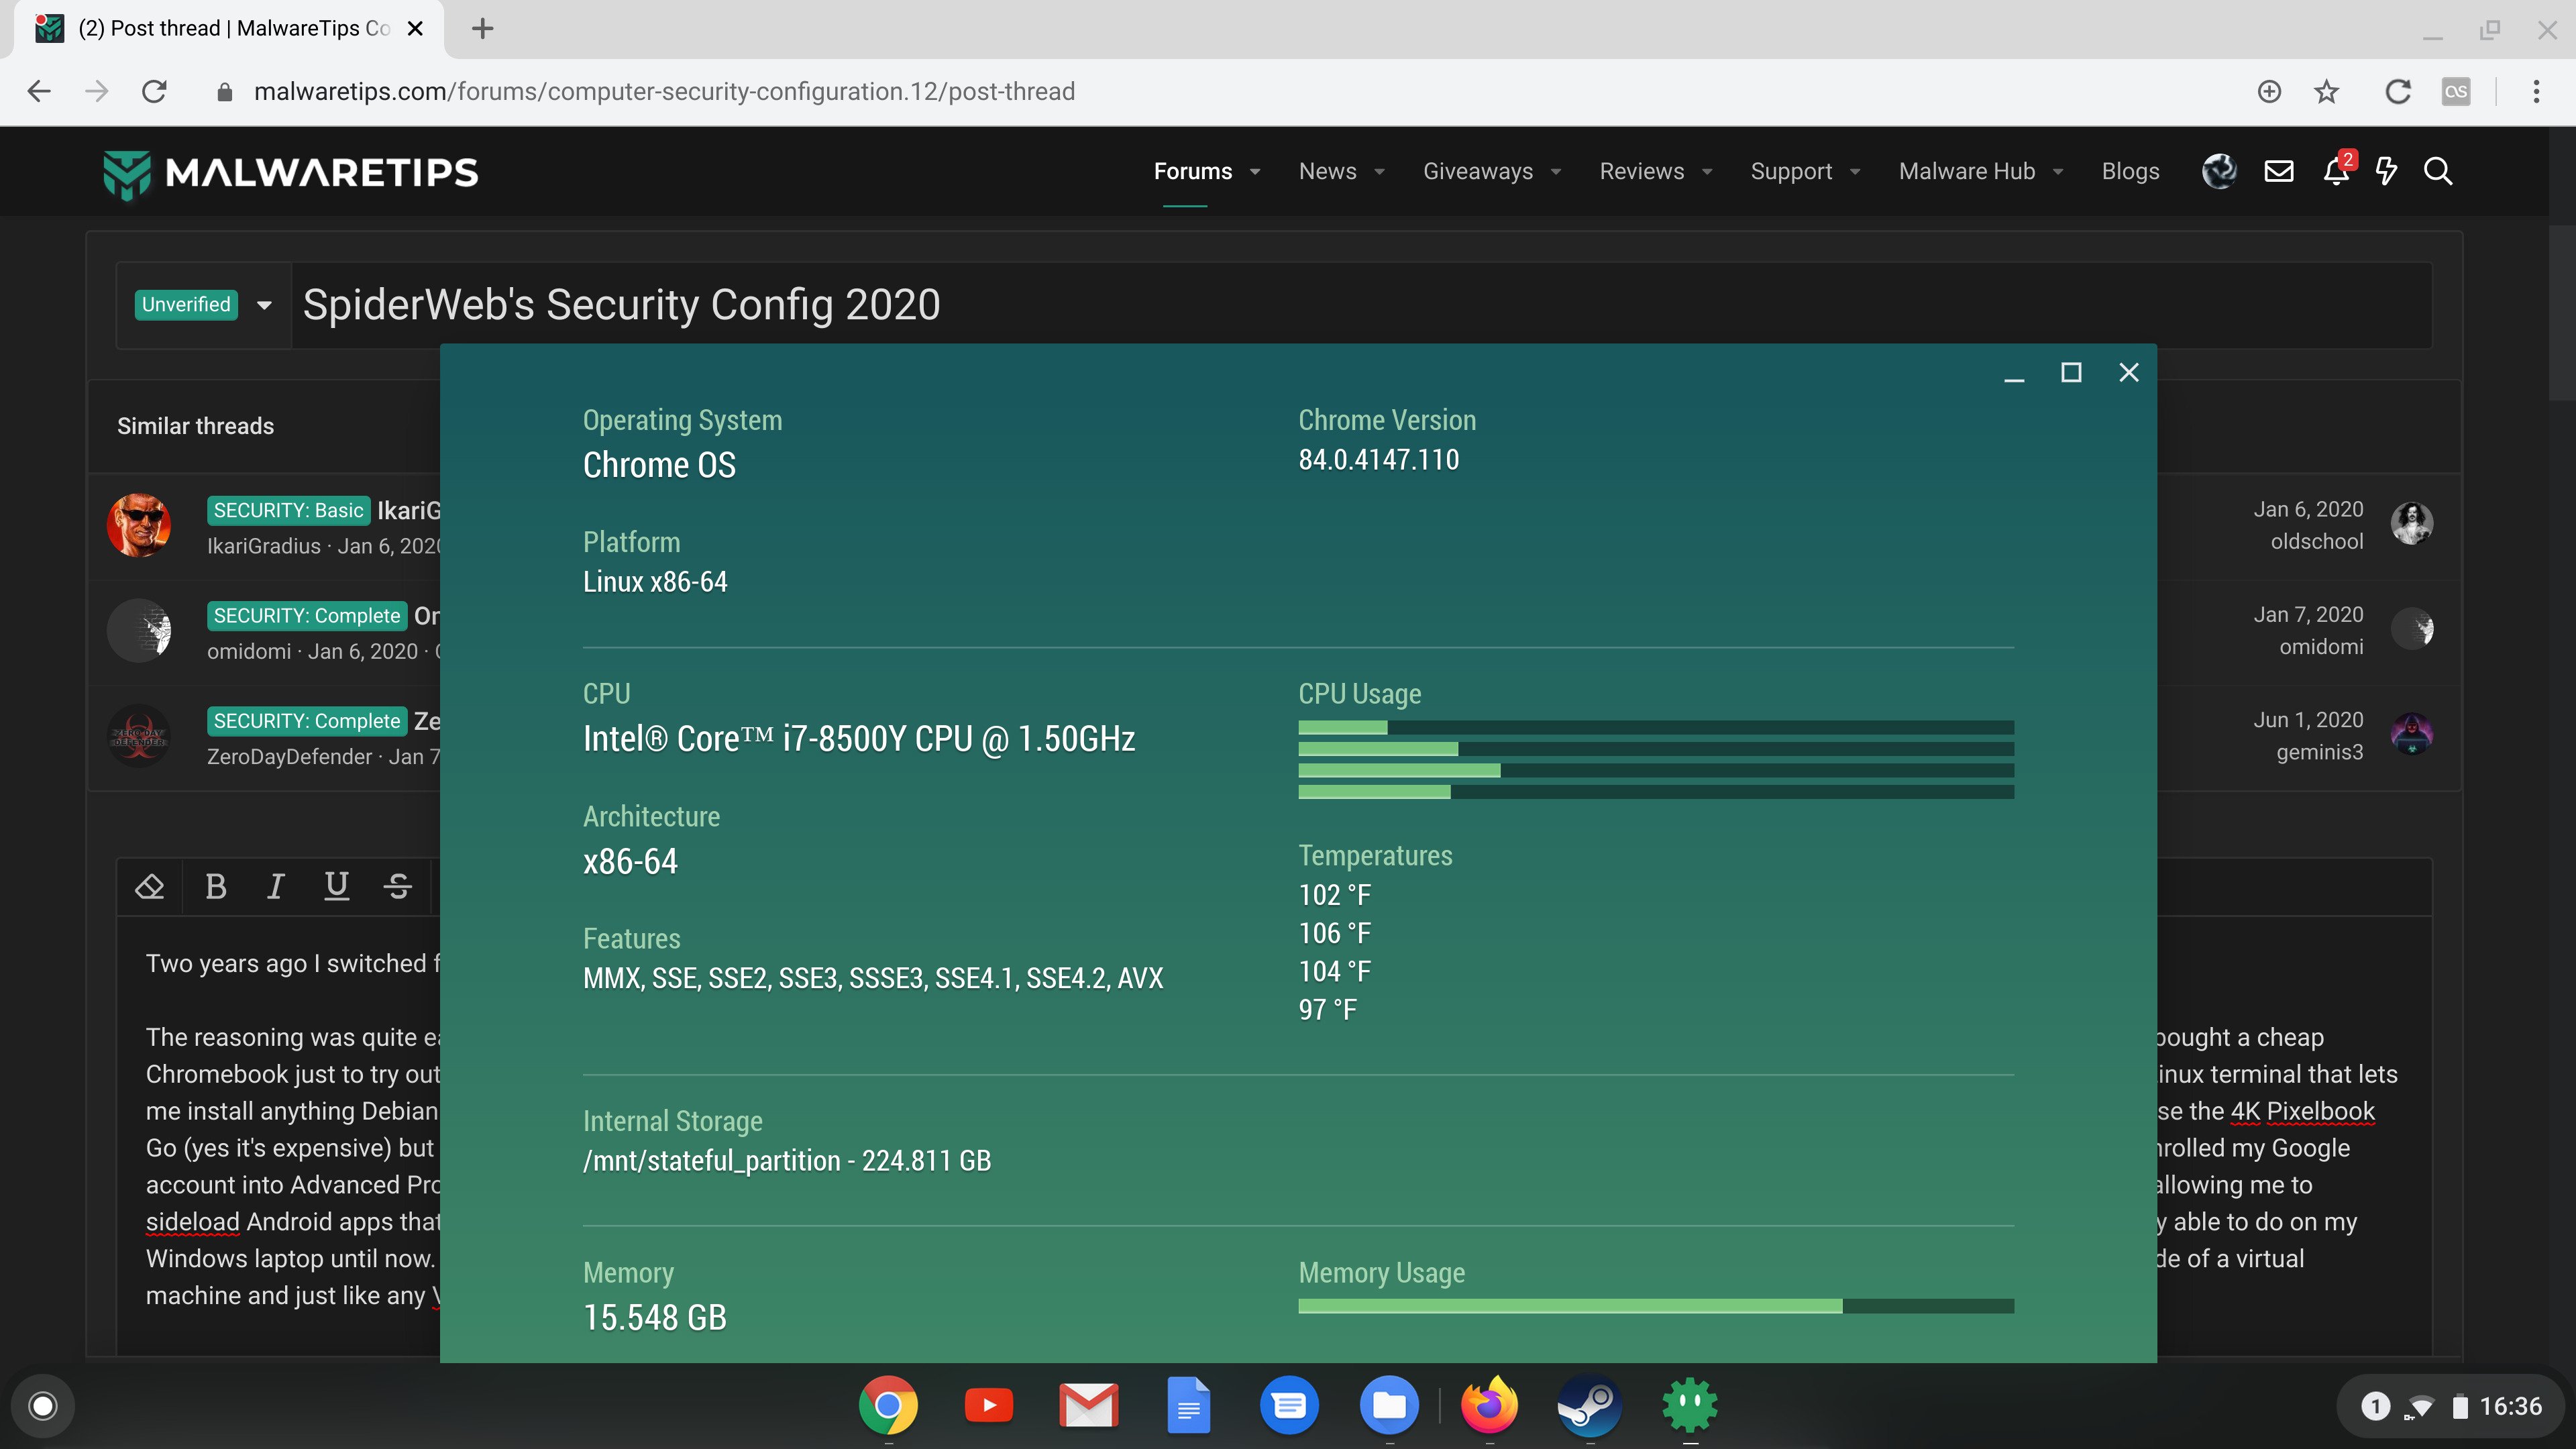Image resolution: width=2576 pixels, height=1449 pixels.
Task: Click the remove formatting eraser icon
Action: 150,886
